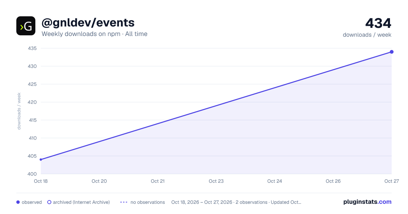Screen dimensions: 408x214
Task: Click the Oct 20 x-axis label
Action: click(99, 181)
